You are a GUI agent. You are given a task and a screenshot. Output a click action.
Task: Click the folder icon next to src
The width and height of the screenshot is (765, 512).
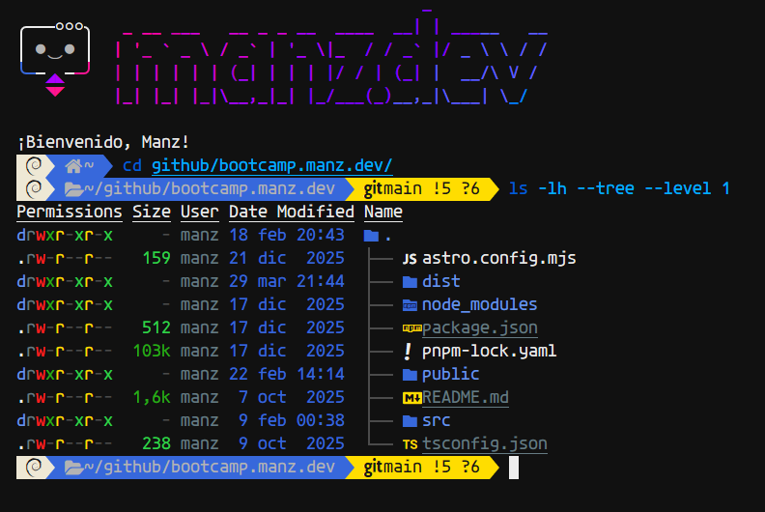click(x=410, y=421)
